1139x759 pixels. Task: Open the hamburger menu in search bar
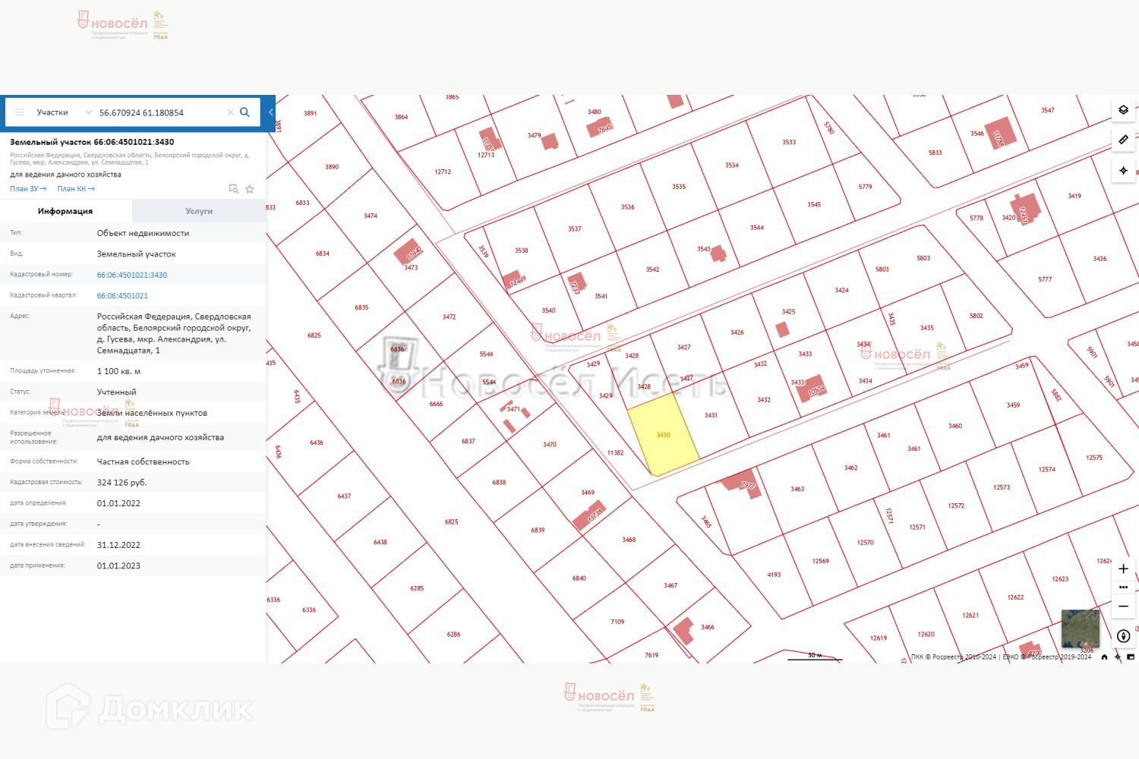(x=20, y=112)
